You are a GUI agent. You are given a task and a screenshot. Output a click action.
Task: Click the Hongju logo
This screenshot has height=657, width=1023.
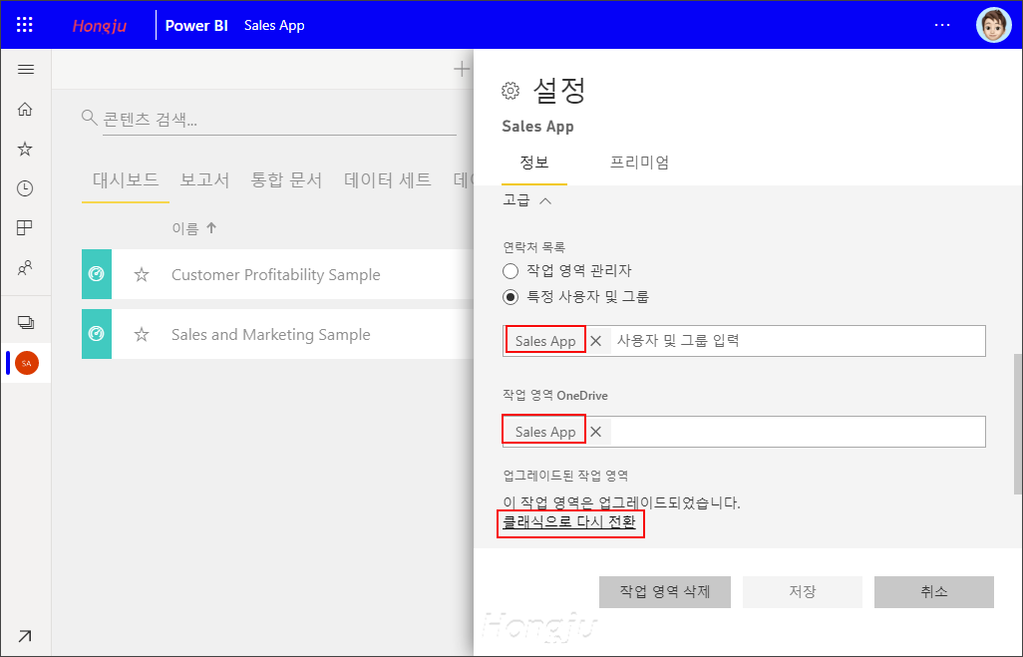(x=99, y=26)
